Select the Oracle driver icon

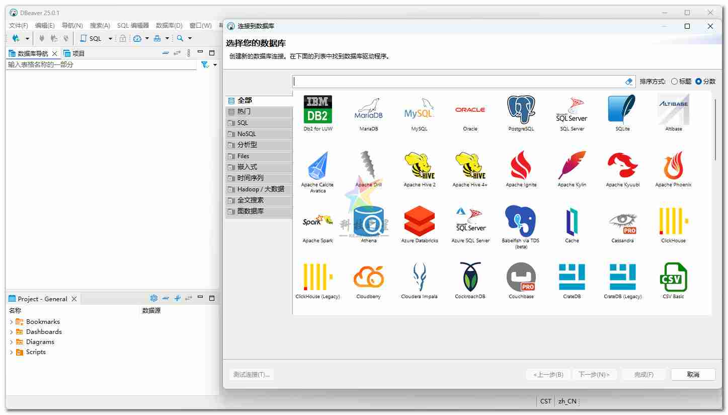click(x=470, y=110)
